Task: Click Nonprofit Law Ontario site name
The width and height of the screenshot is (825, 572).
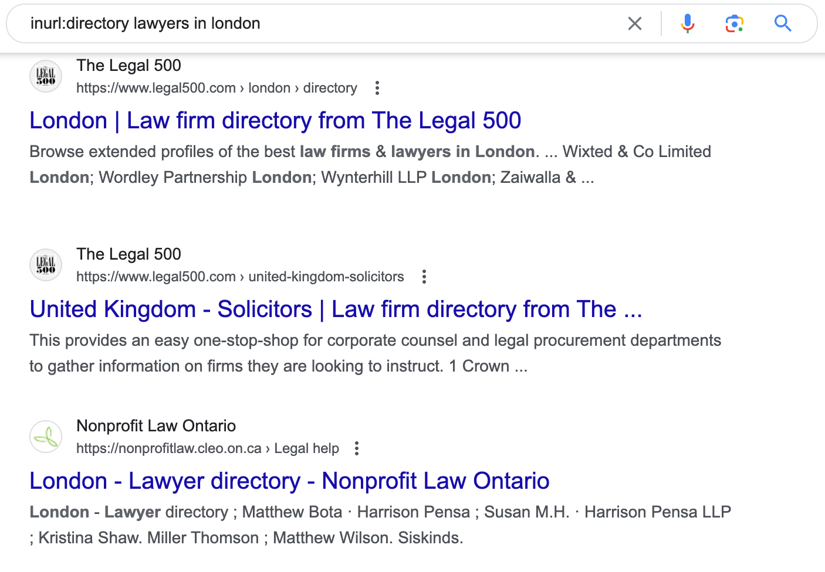Action: point(156,426)
